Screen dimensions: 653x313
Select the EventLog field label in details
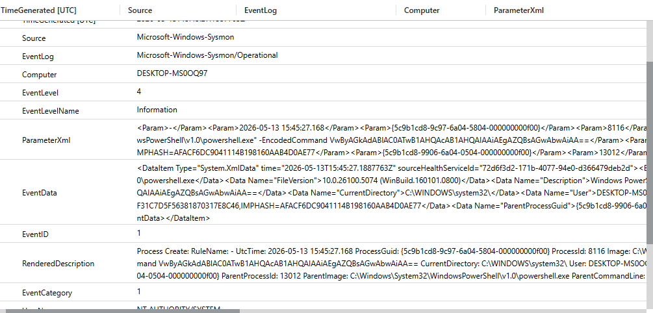(x=38, y=56)
